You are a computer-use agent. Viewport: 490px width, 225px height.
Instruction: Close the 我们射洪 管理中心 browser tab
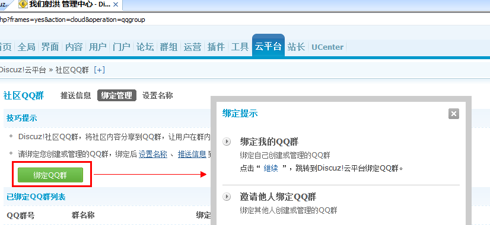tap(116, 5)
